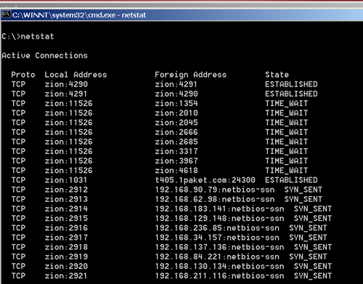
Task: Click the 'Proto' column header
Action: tap(23, 75)
